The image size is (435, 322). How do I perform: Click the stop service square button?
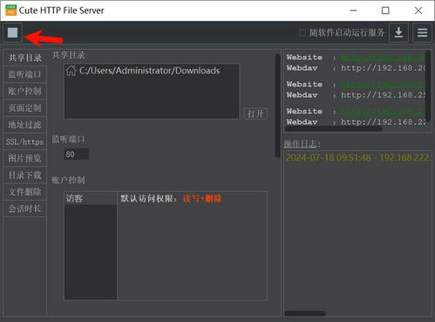click(12, 32)
